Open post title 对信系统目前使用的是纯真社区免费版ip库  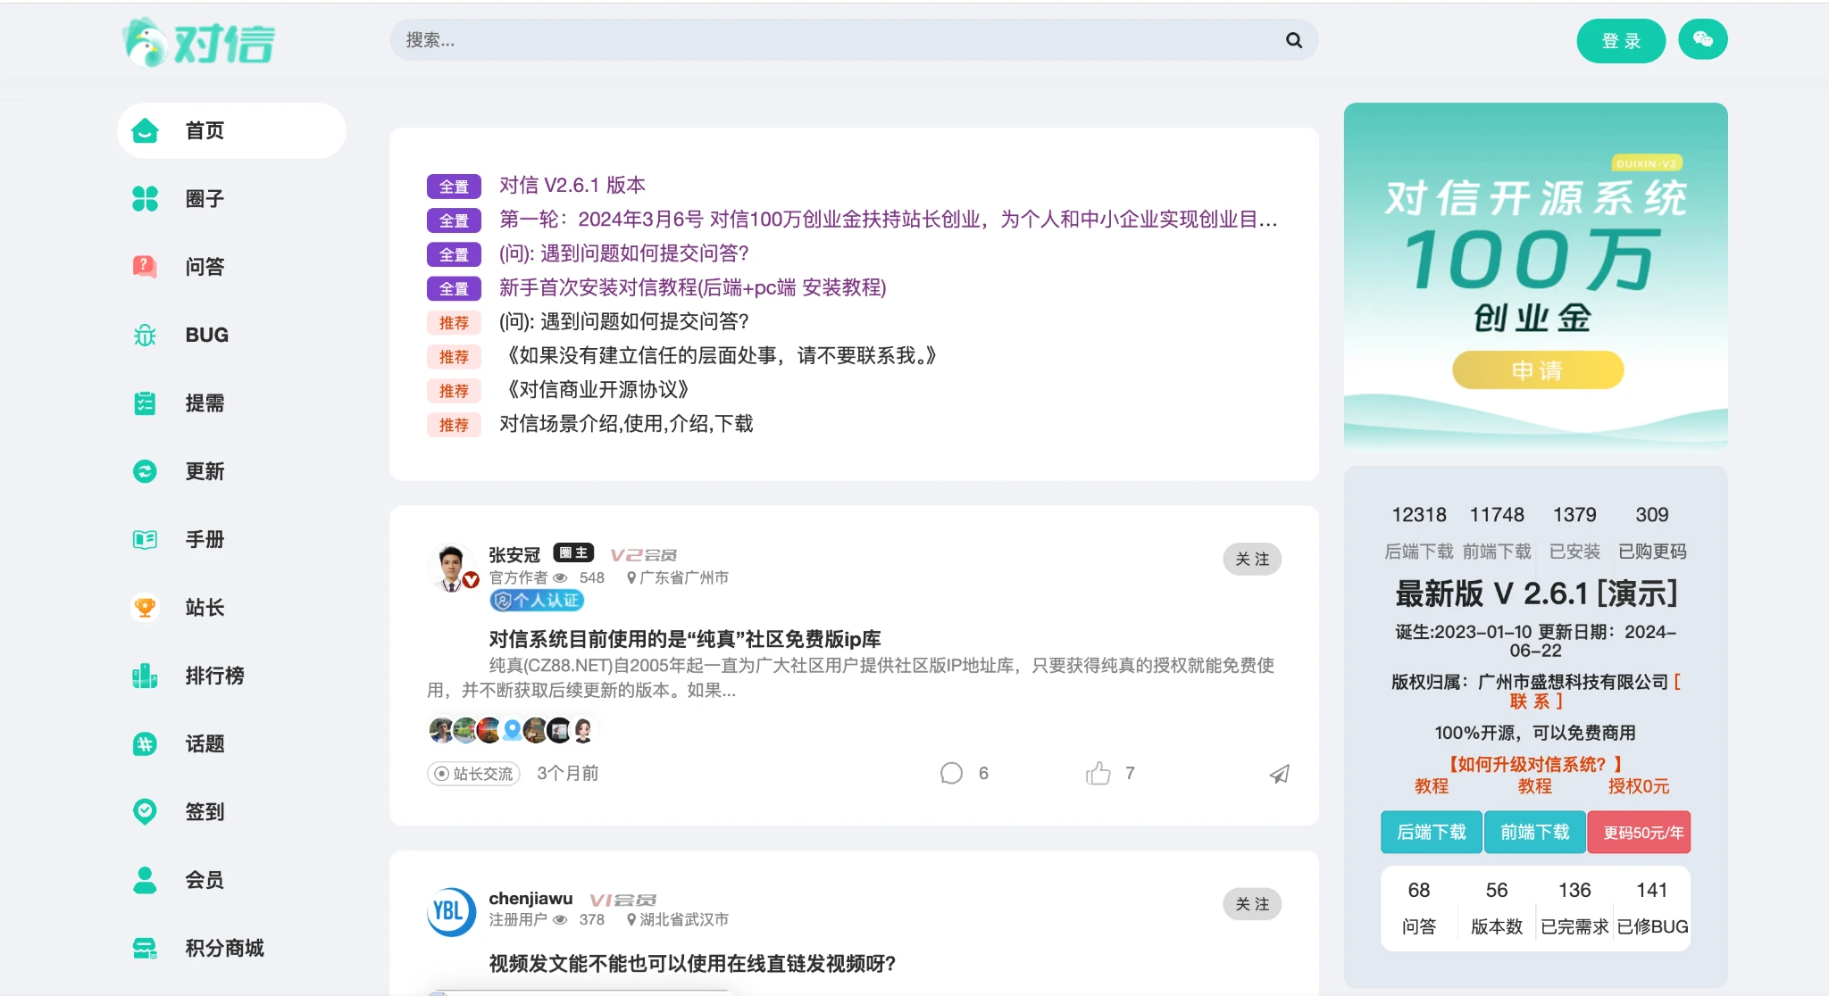point(685,639)
